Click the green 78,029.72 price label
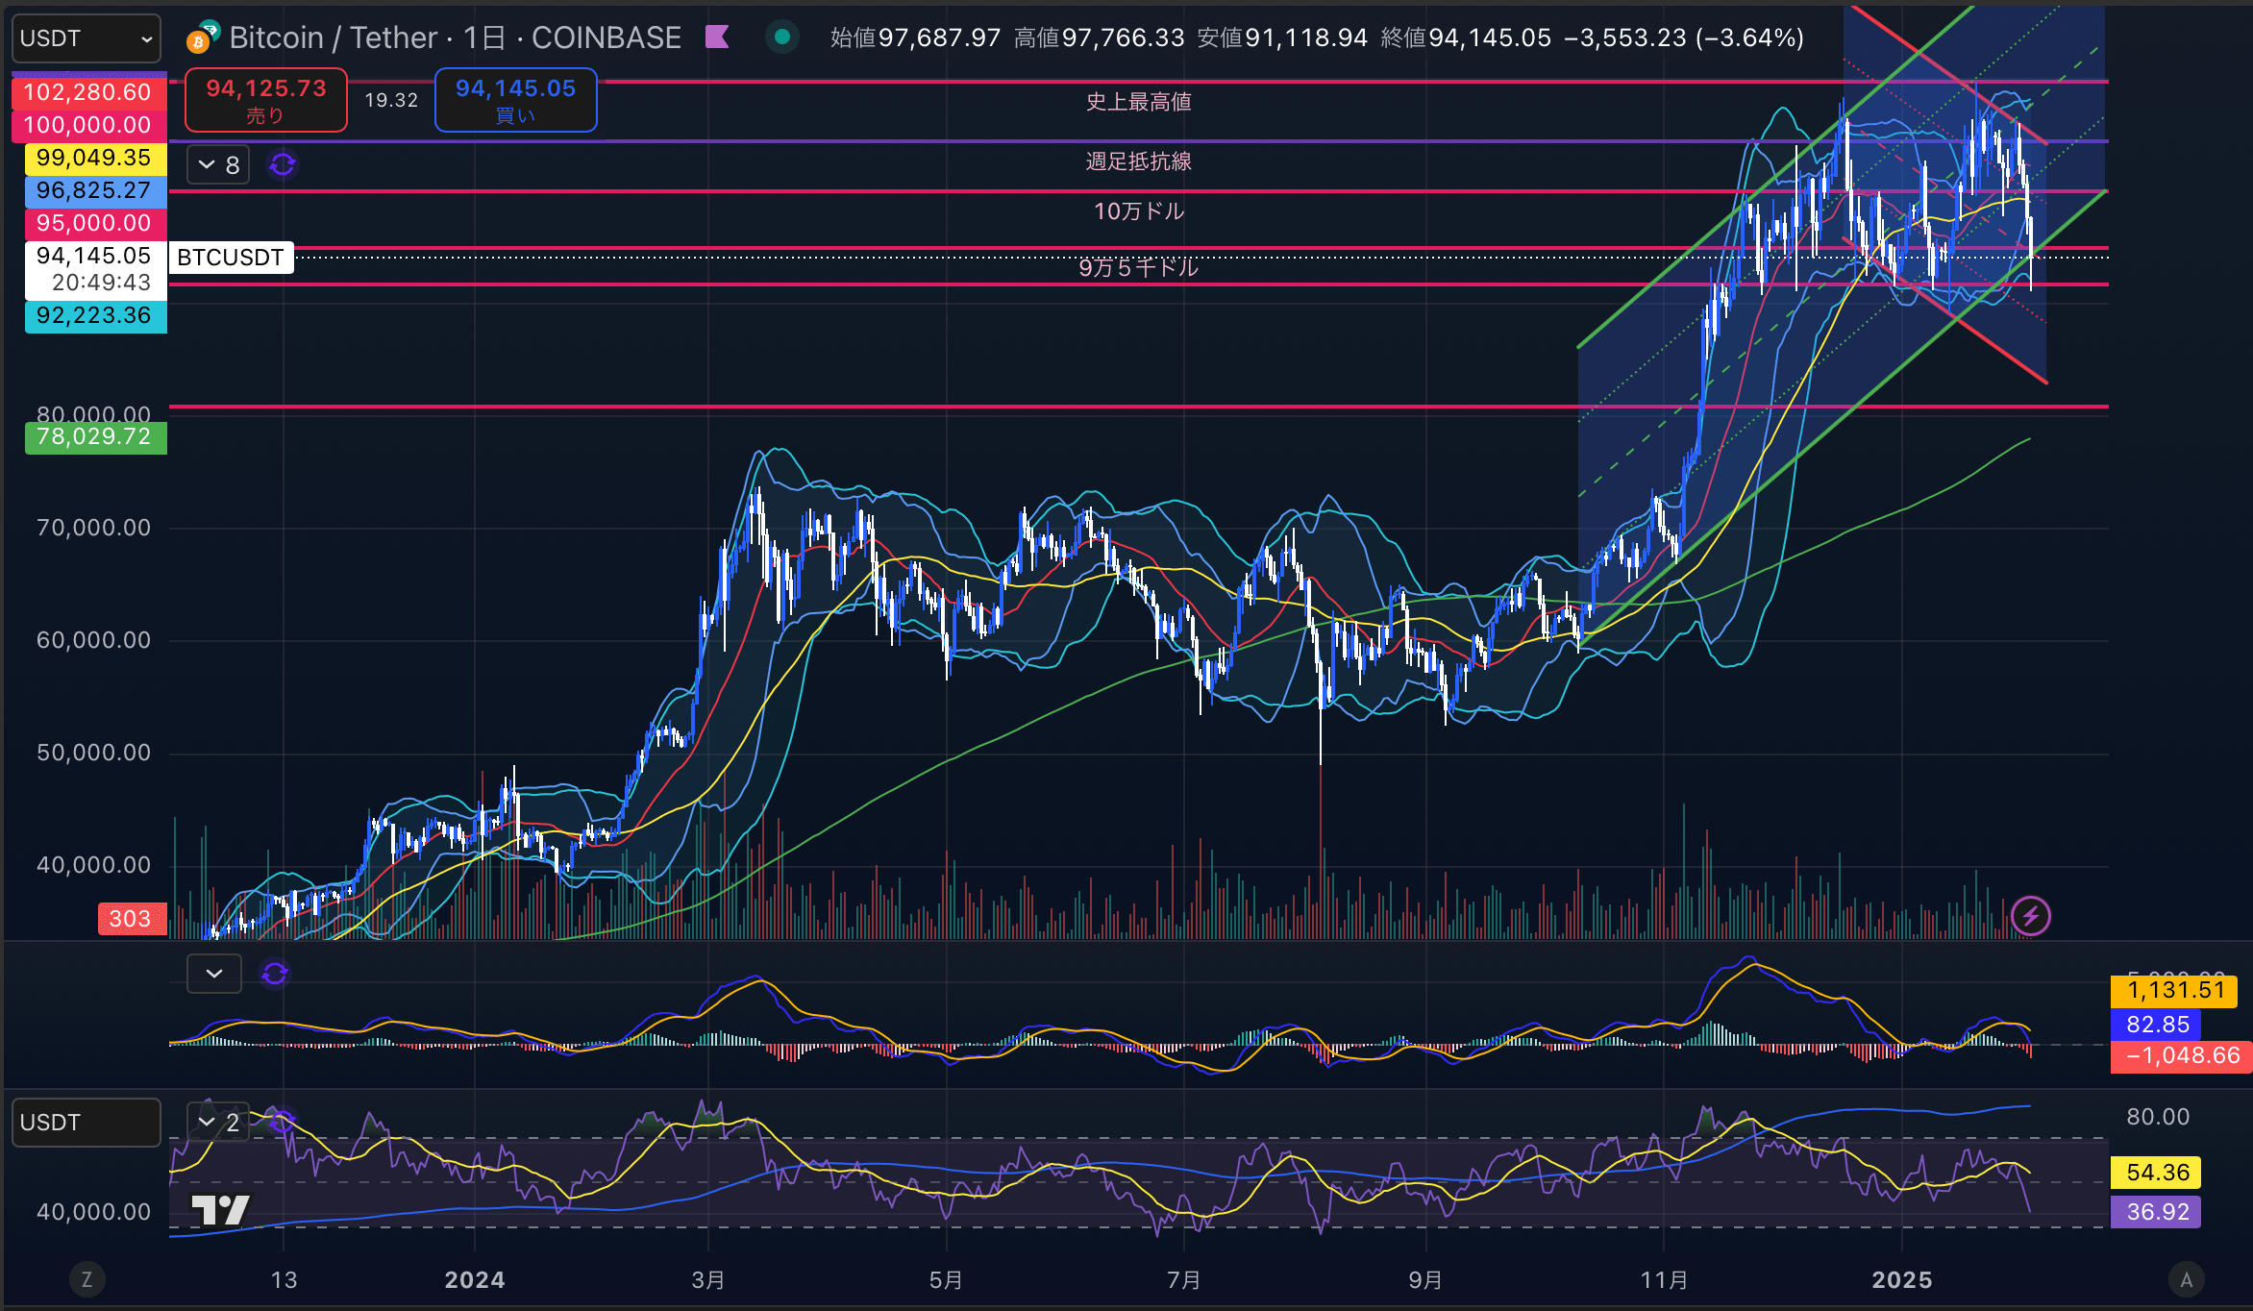 click(x=95, y=437)
